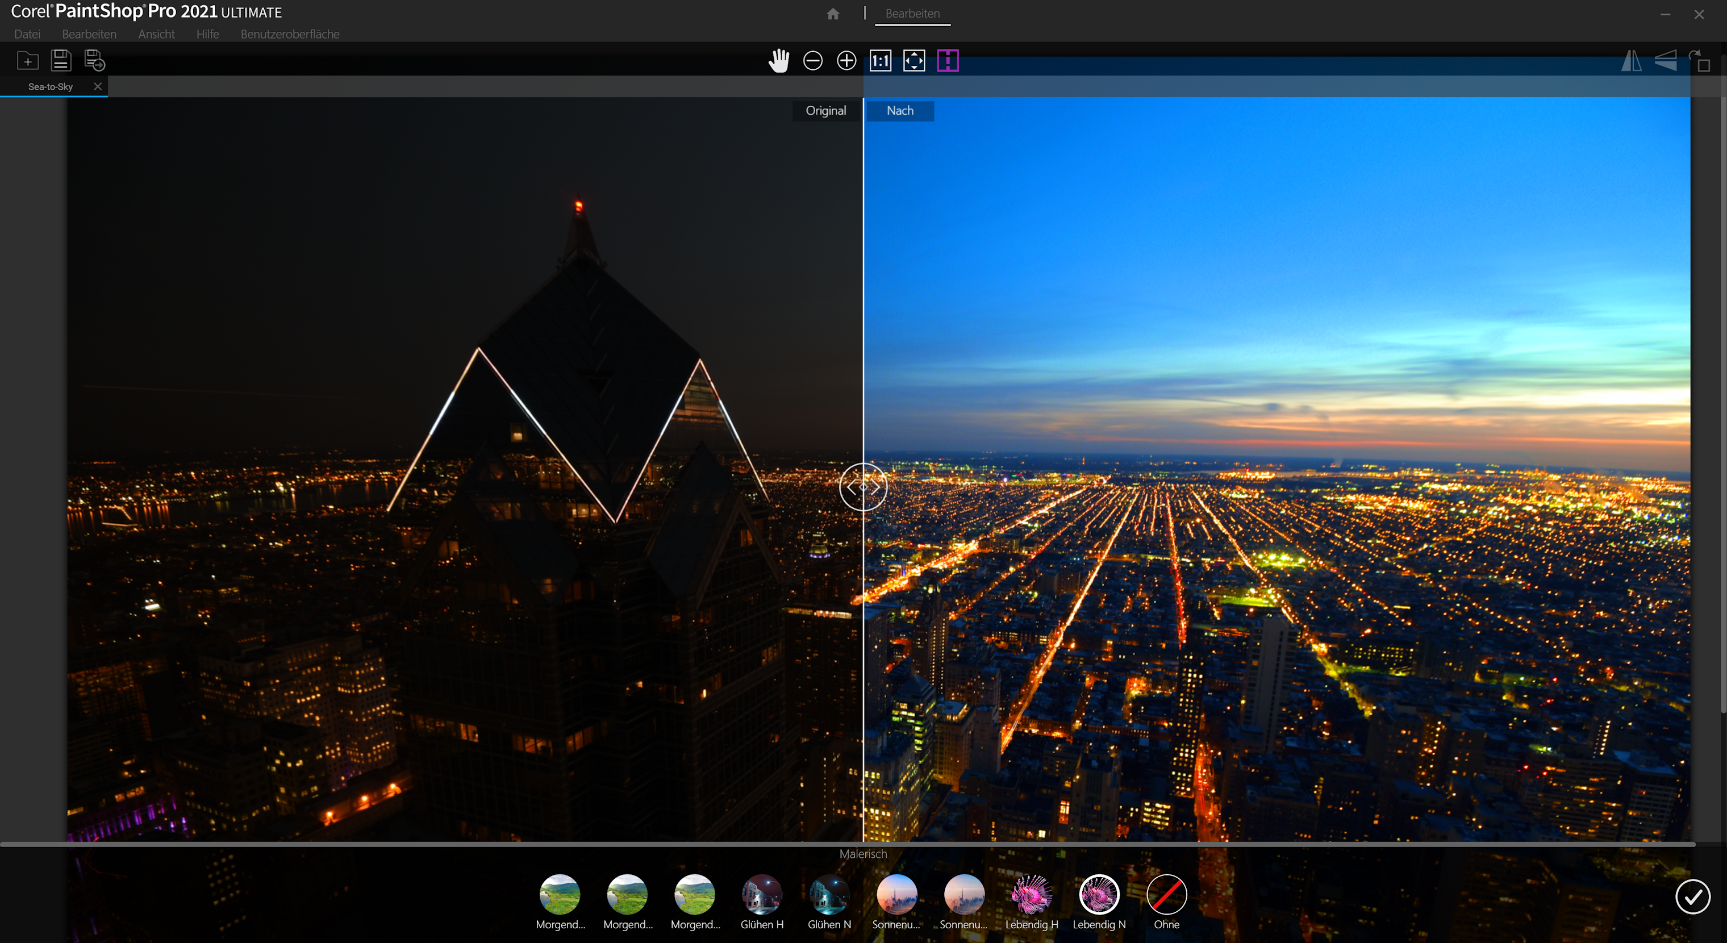Apply the Glühen H preset
The width and height of the screenshot is (1727, 943).
pyautogui.click(x=762, y=894)
